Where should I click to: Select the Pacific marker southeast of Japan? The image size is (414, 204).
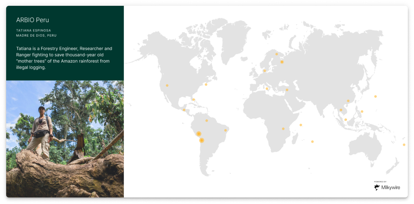pyautogui.click(x=375, y=96)
